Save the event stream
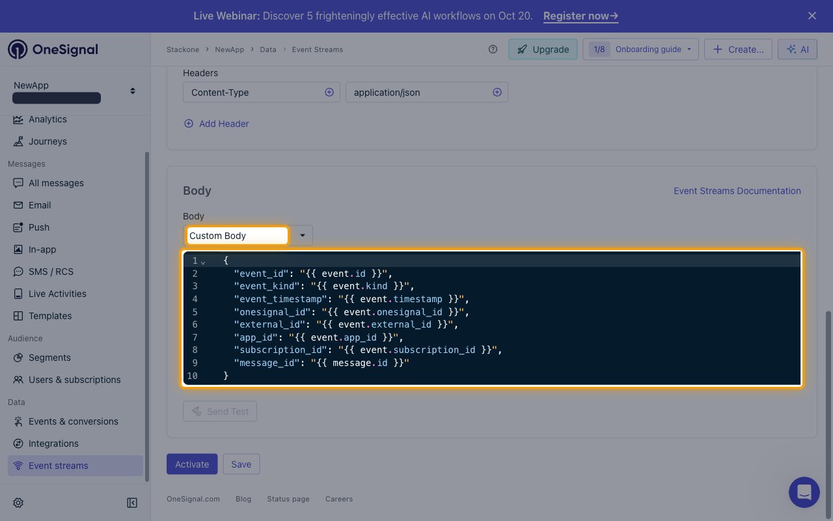Screen dimensions: 833x521 click(x=241, y=464)
